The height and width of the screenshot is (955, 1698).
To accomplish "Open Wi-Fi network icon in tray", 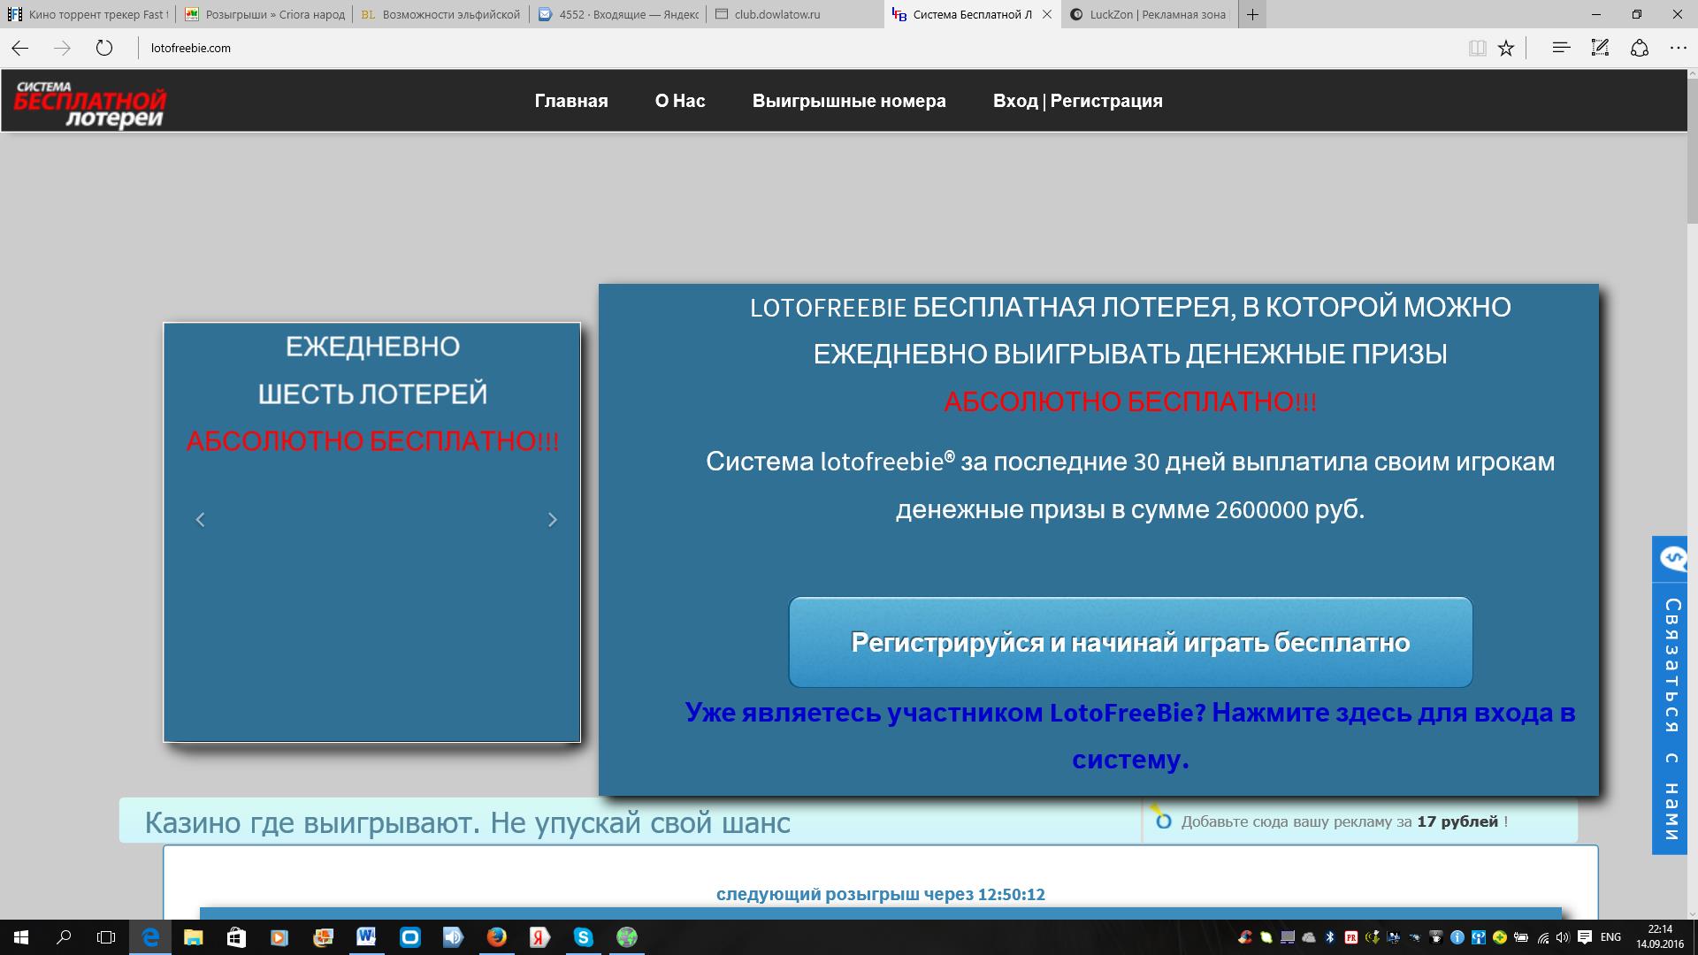I will (x=1543, y=937).
